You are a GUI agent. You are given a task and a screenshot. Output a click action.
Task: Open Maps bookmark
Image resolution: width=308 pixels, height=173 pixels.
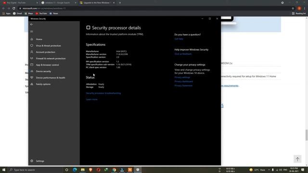(29, 13)
